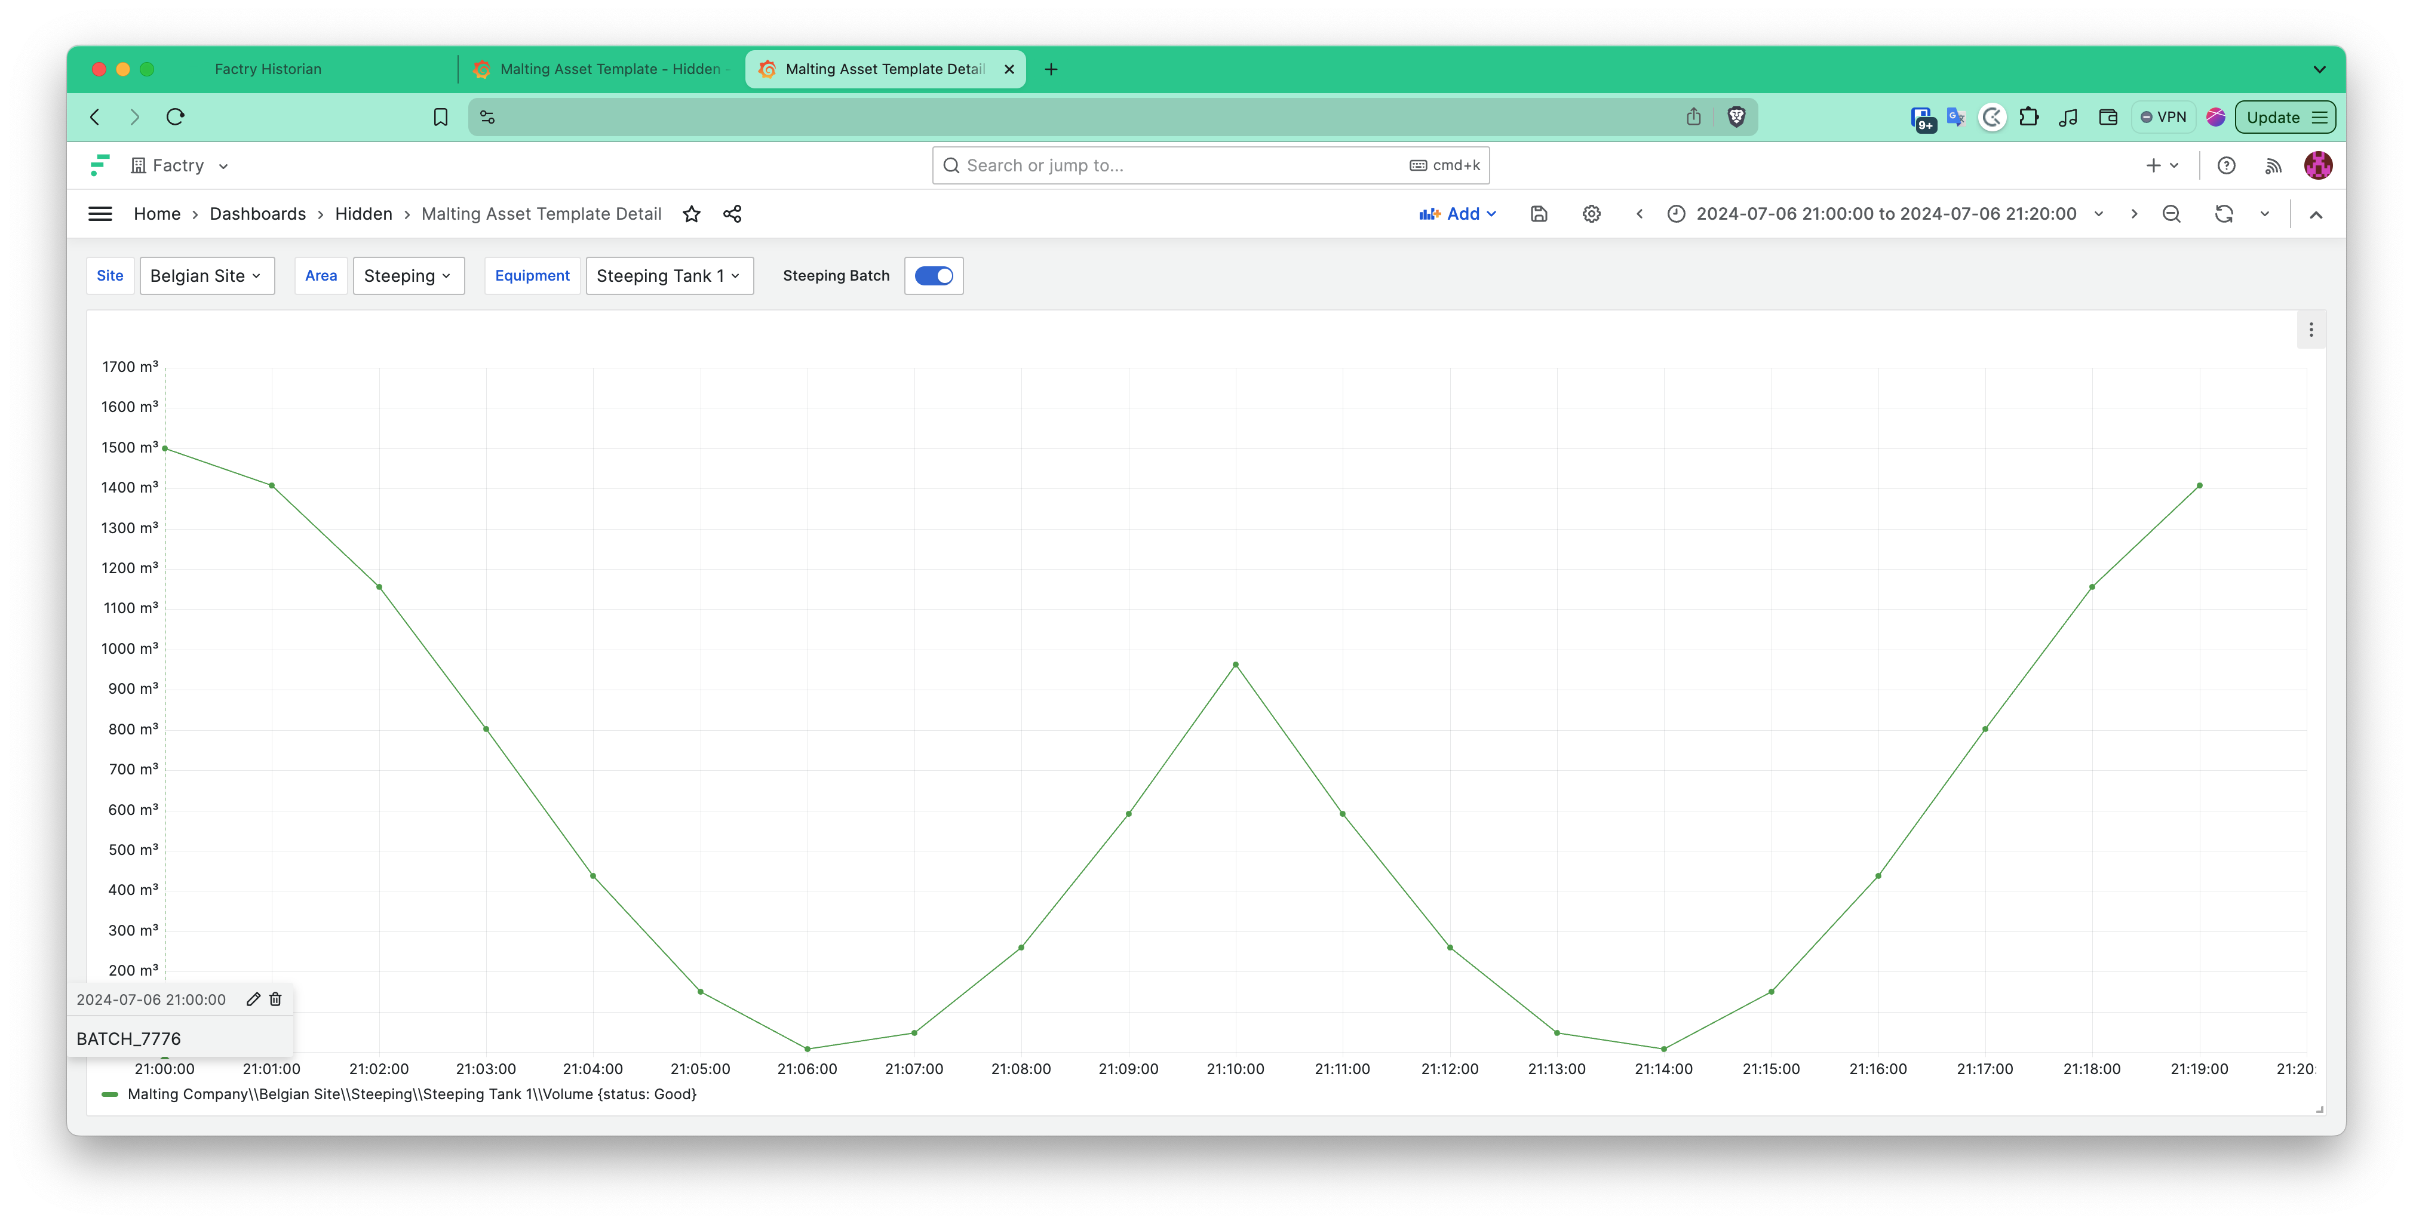The height and width of the screenshot is (1224, 2413).
Task: Open the extensions puzzle icon
Action: (2029, 117)
